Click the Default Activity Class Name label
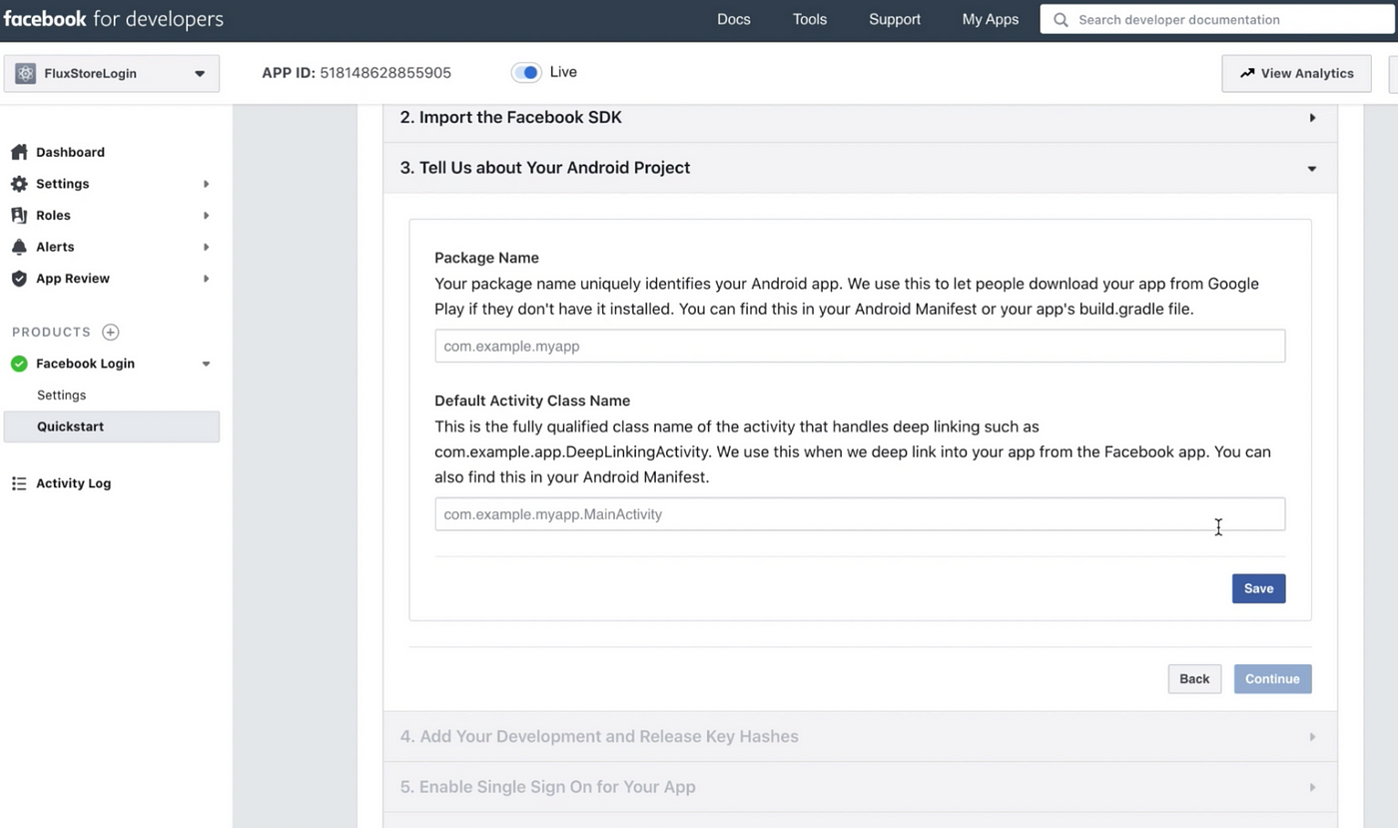Screen dimensions: 1398x828 tap(532, 401)
